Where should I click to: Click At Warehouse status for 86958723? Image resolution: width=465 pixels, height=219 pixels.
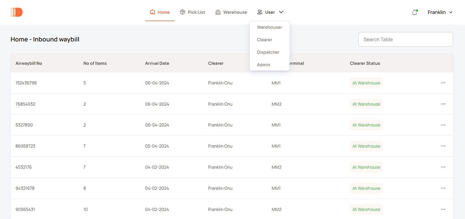[366, 146]
